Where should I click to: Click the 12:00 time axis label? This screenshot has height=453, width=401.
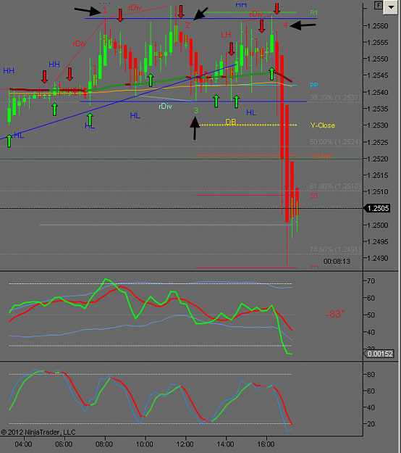pyautogui.click(x=185, y=444)
